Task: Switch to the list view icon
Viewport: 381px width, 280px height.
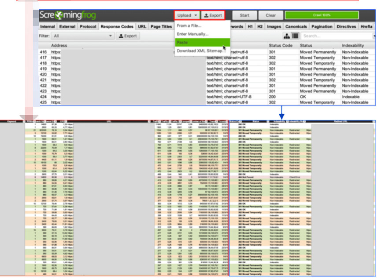Action: (295, 36)
